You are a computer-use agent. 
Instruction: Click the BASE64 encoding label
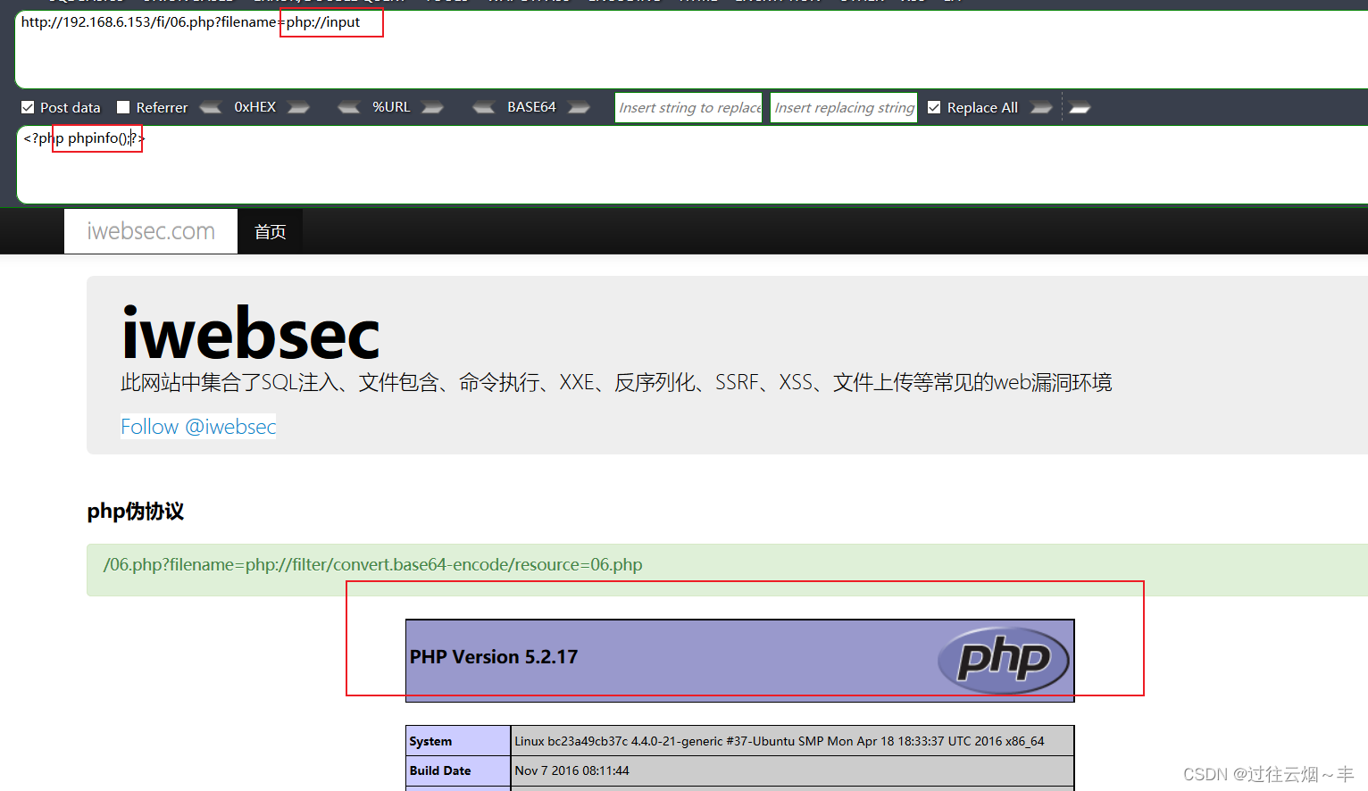(531, 107)
